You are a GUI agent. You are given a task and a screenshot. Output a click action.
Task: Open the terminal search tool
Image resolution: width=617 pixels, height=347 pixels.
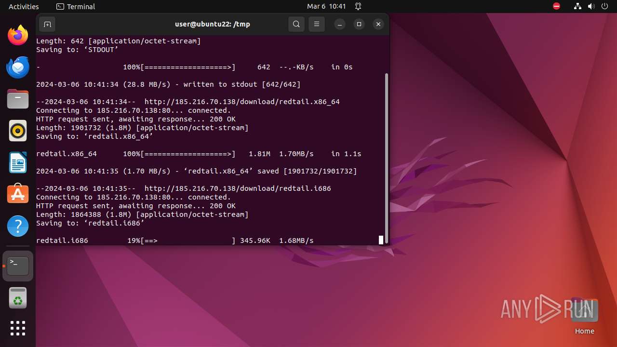point(296,24)
